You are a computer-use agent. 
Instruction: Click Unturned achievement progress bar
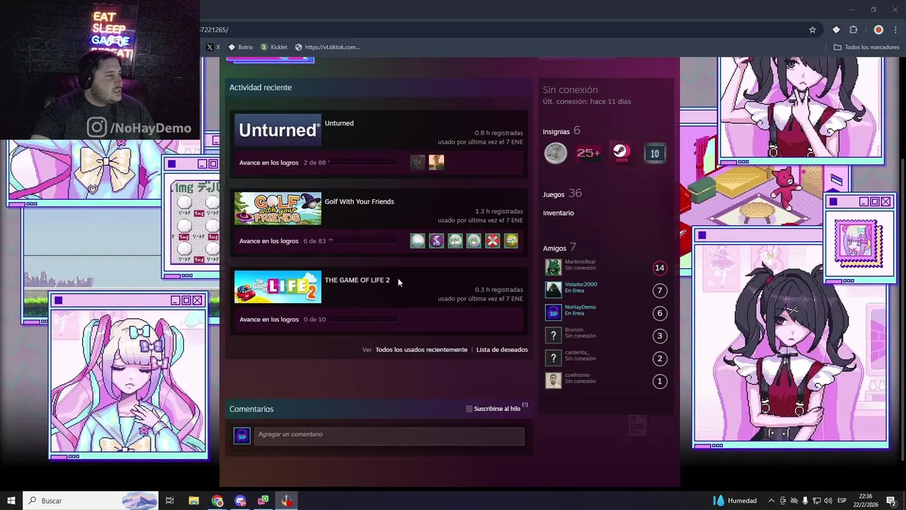click(363, 163)
